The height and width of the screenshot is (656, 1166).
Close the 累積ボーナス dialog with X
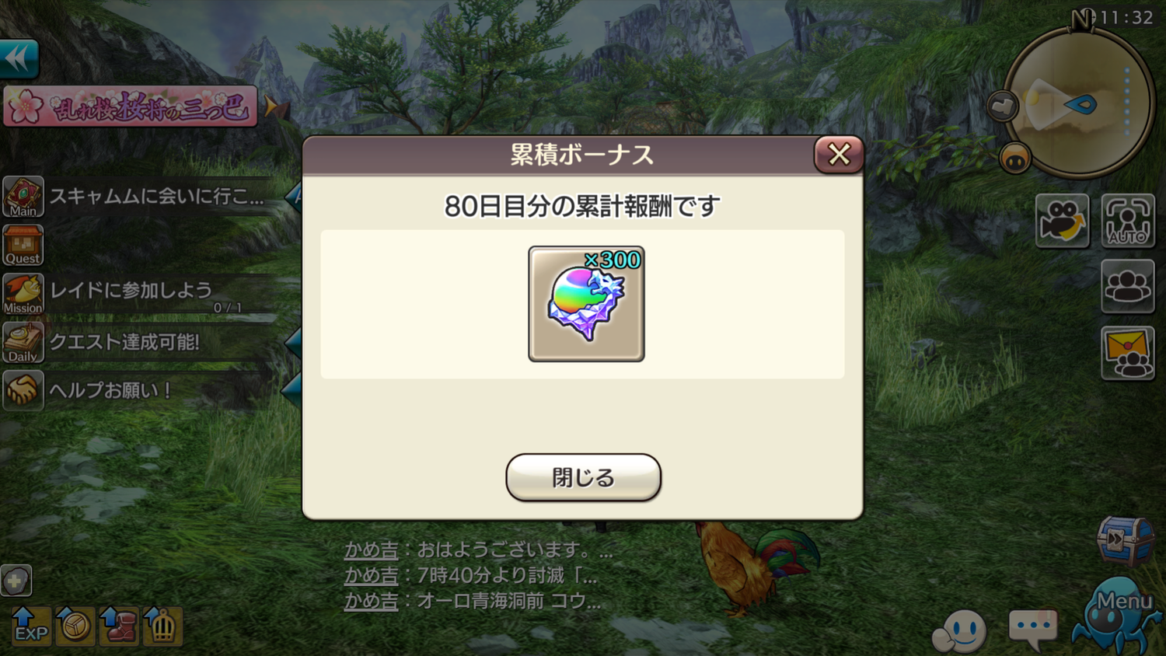[839, 154]
